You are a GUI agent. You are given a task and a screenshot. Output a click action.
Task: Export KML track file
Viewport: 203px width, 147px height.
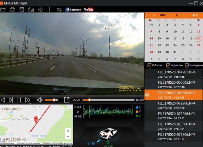(59, 10)
